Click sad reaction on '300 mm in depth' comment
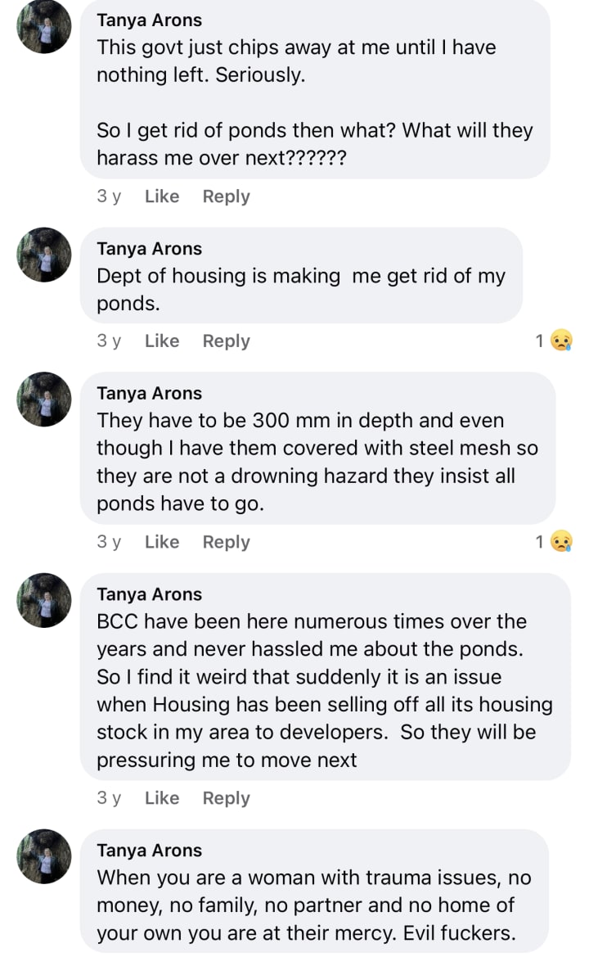 tap(561, 542)
